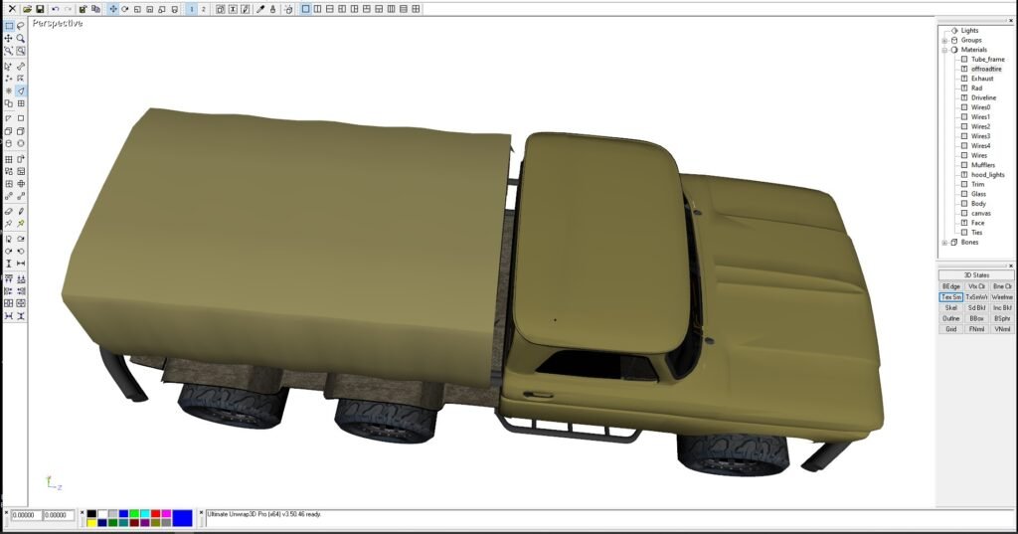Toggle the Wirefme display state
Image resolution: width=1018 pixels, height=534 pixels.
(x=1002, y=297)
